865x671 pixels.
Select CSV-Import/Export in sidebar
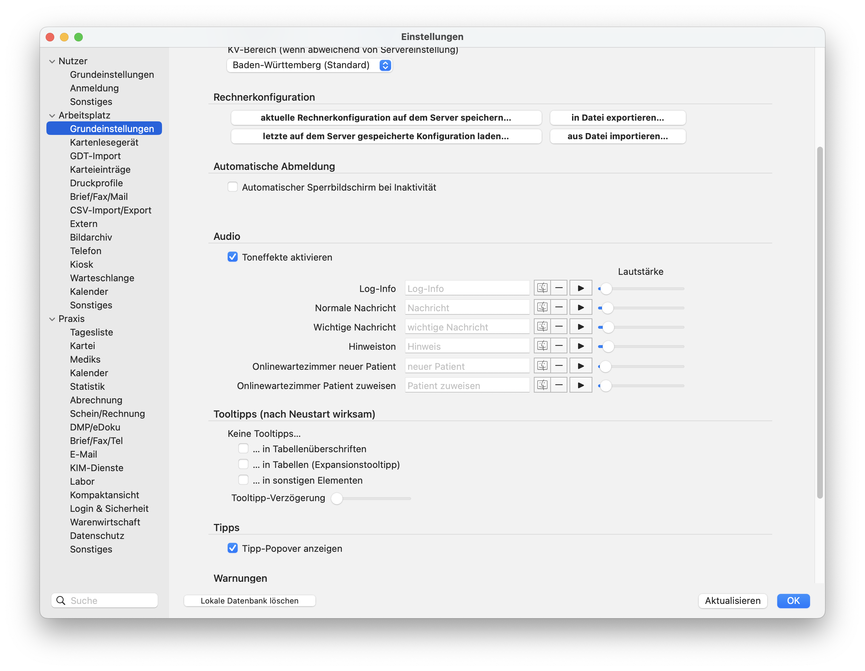coord(111,210)
